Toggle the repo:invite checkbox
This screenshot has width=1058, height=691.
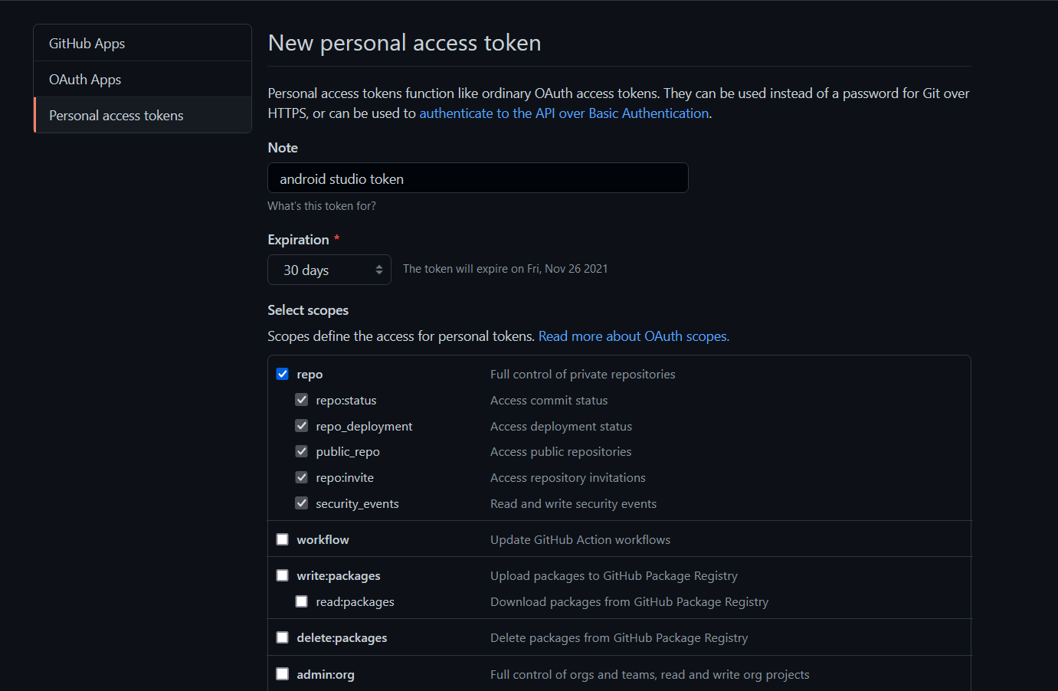(302, 477)
